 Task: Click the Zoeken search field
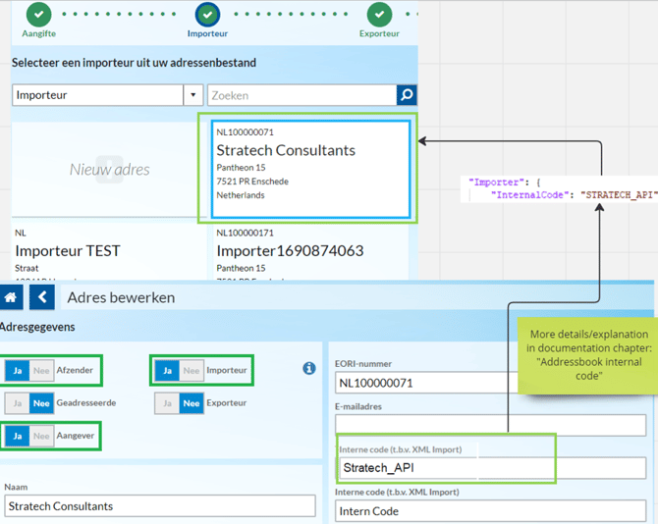click(302, 95)
